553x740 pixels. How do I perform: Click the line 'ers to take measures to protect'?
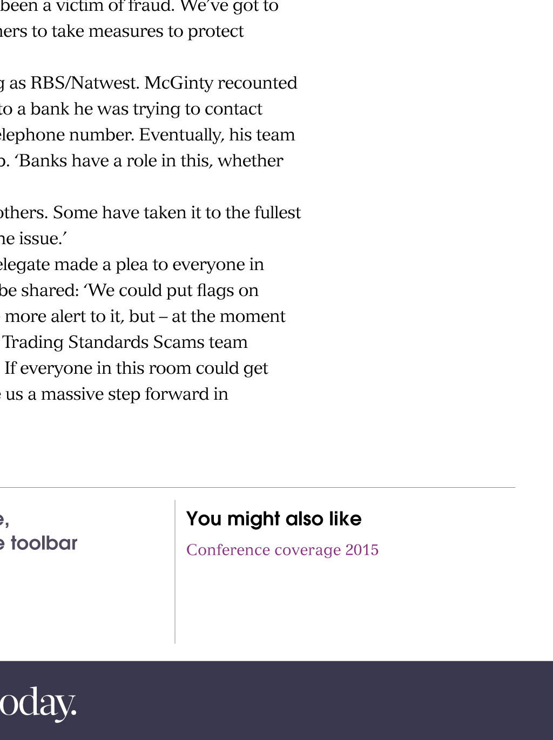click(122, 31)
